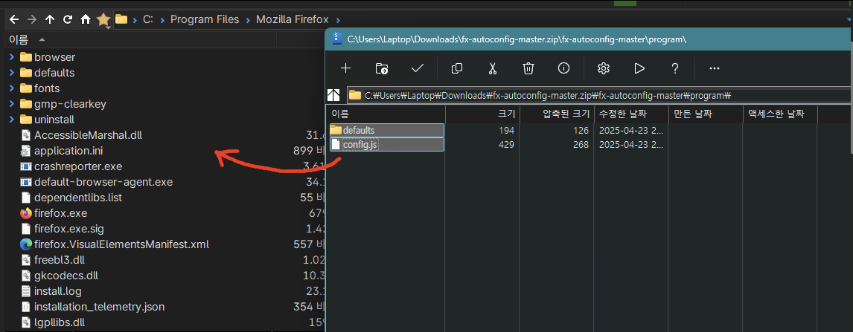The width and height of the screenshot is (853, 332).
Task: Click the application.ini file icon
Action: 26,150
